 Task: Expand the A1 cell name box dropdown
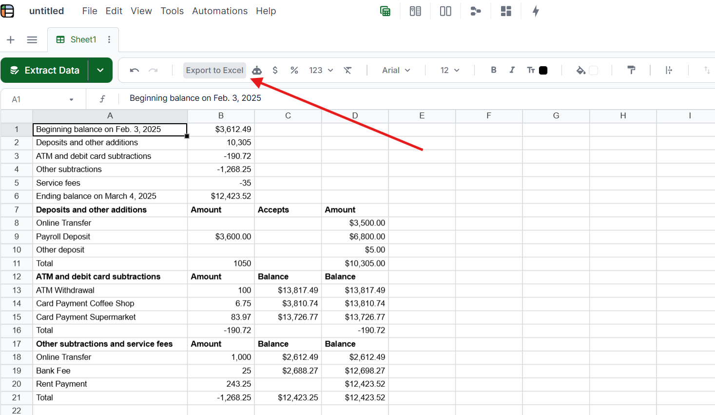71,99
